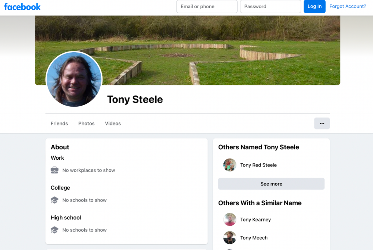Image resolution: width=373 pixels, height=250 pixels.
Task: Click the briefcase icon under Work
Action: 54,170
